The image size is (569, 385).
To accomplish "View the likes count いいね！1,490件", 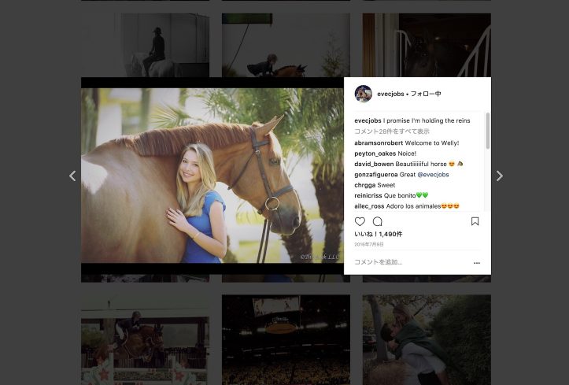I will [378, 235].
